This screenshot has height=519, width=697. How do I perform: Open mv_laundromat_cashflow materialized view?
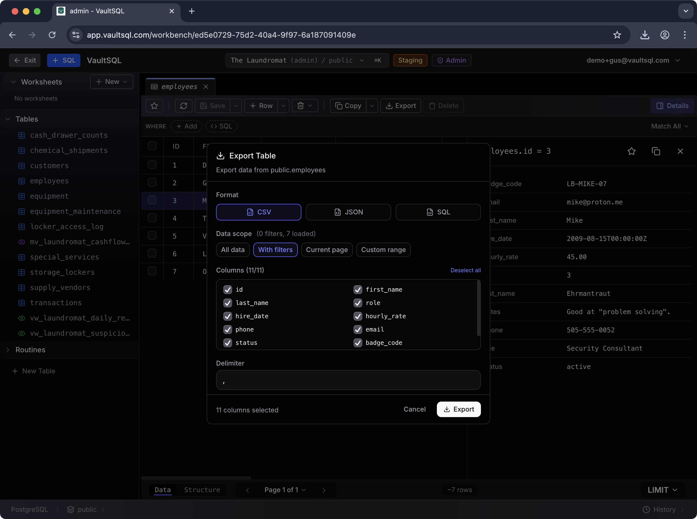80,242
